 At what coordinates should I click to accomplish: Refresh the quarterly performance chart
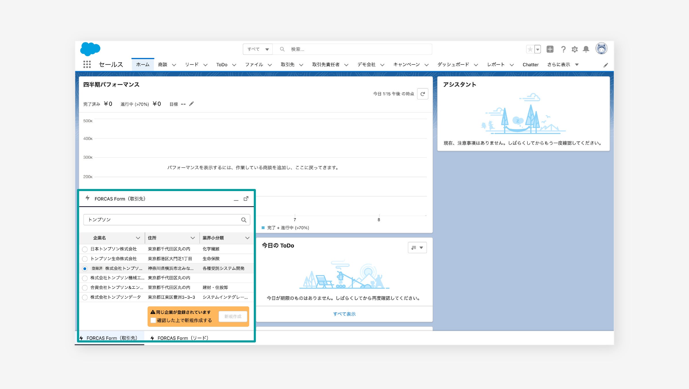coord(423,94)
